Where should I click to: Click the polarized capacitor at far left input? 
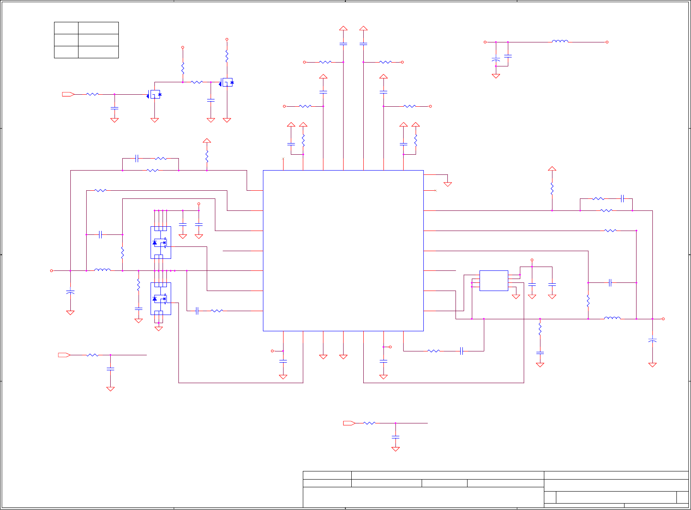point(70,292)
